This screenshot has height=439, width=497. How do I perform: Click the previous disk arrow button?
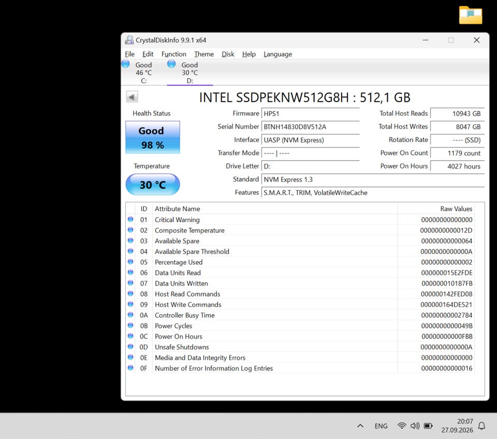(x=132, y=97)
